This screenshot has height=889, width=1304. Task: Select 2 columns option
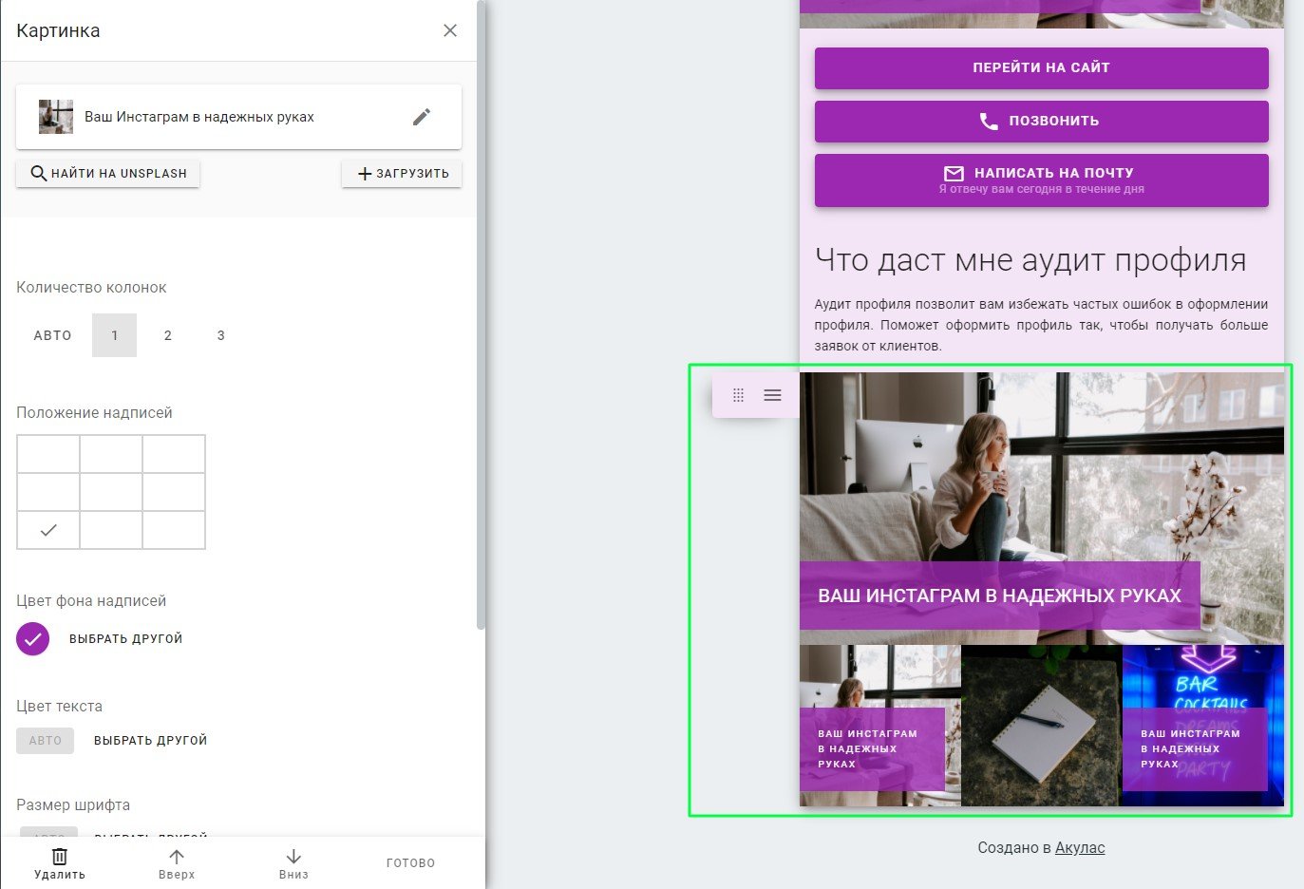tap(168, 335)
